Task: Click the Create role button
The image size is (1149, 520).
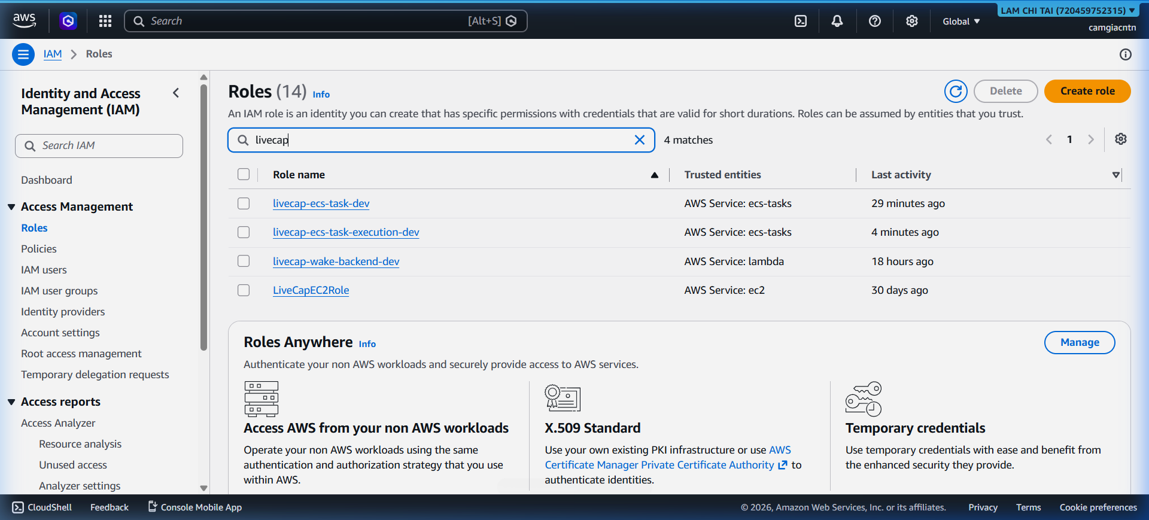Action: tap(1087, 91)
